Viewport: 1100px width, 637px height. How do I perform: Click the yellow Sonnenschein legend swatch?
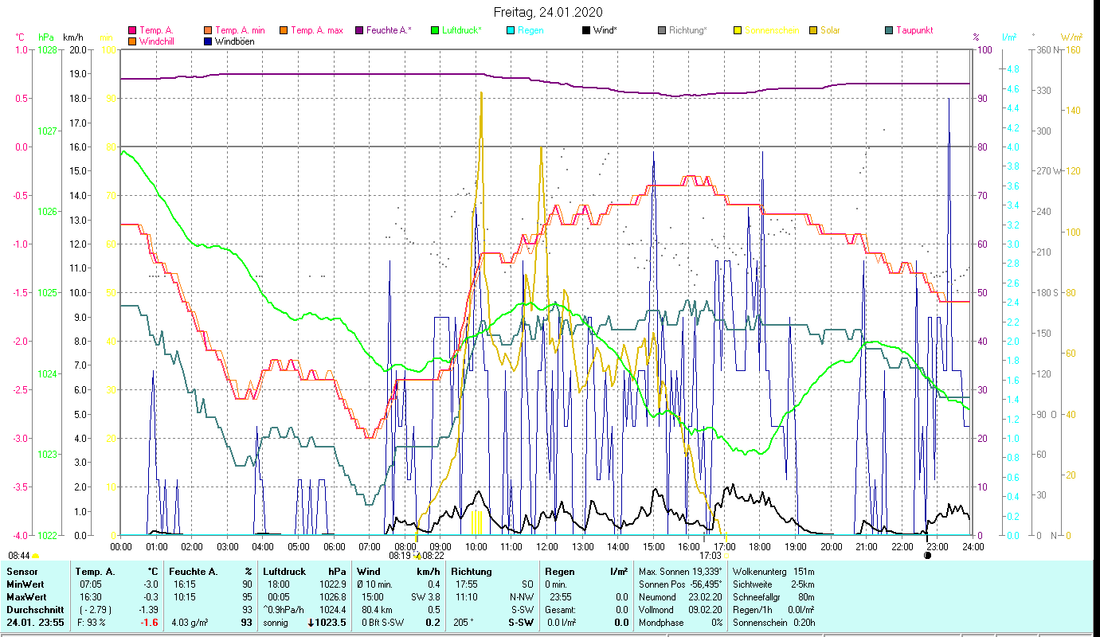click(738, 31)
